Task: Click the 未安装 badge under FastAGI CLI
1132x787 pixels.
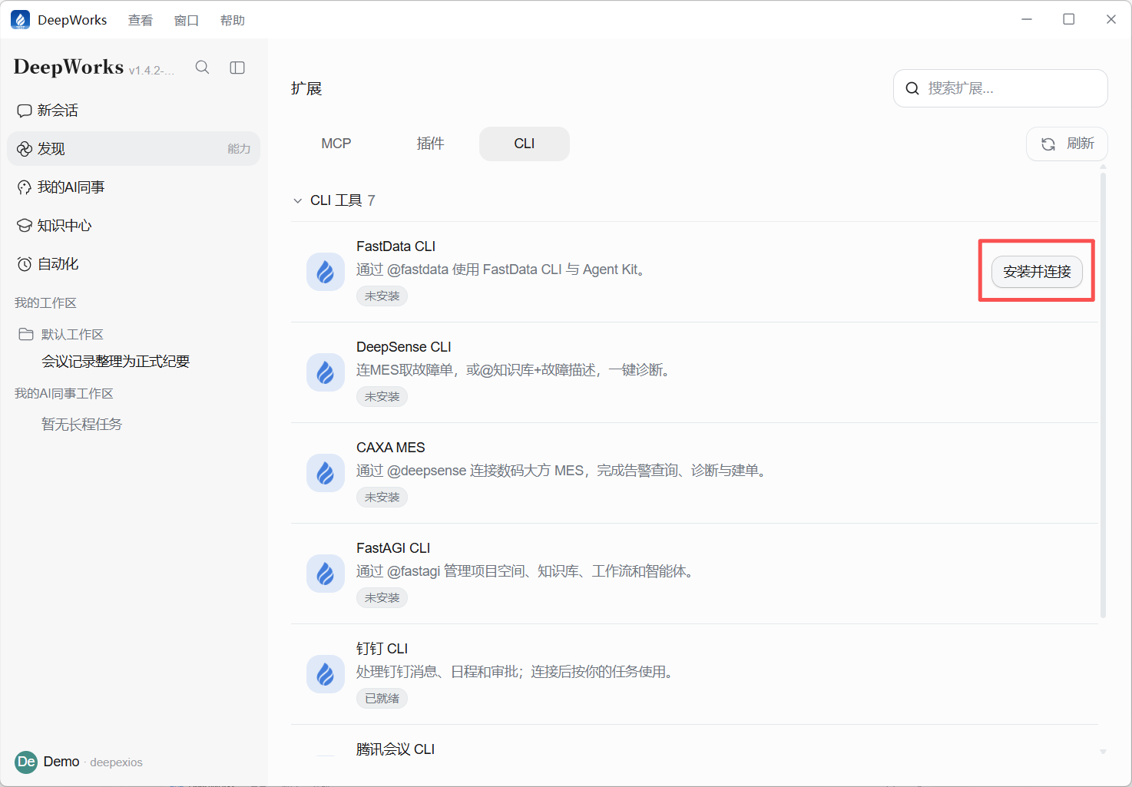Action: [x=382, y=598]
